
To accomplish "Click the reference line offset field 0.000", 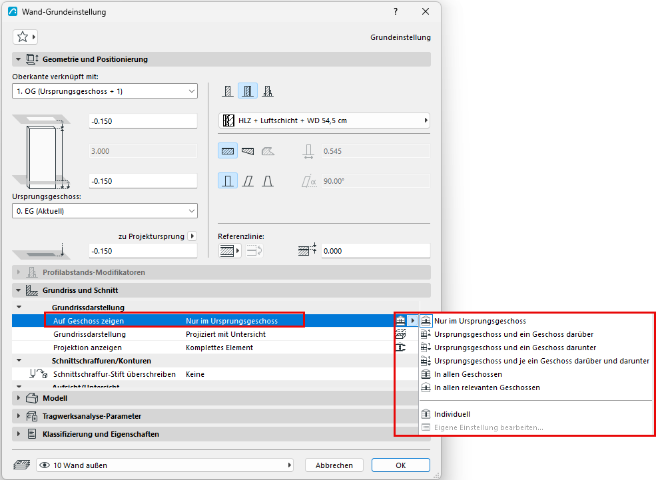I will pos(376,251).
